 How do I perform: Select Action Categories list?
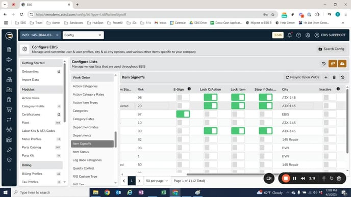point(85,86)
